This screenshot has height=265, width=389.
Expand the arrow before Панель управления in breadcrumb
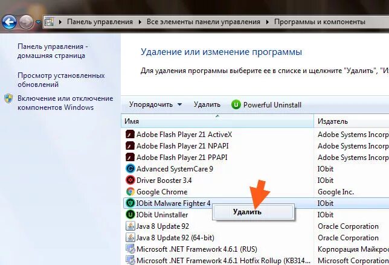click(x=60, y=22)
